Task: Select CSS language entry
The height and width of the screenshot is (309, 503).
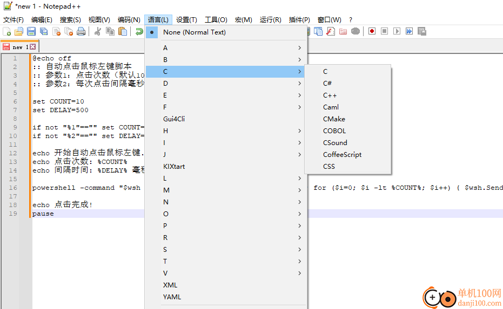Action: (x=348, y=166)
